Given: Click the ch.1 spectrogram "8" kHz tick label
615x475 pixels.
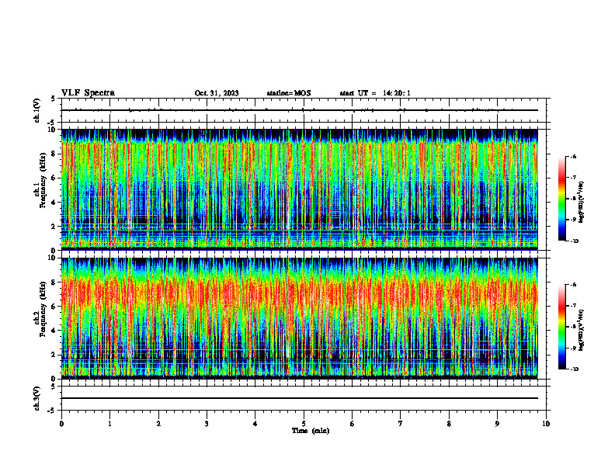Looking at the screenshot, I should 54,154.
